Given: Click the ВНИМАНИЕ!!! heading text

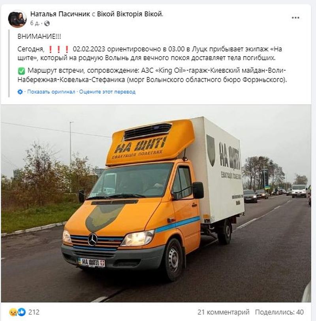Looking at the screenshot, I should coord(39,36).
